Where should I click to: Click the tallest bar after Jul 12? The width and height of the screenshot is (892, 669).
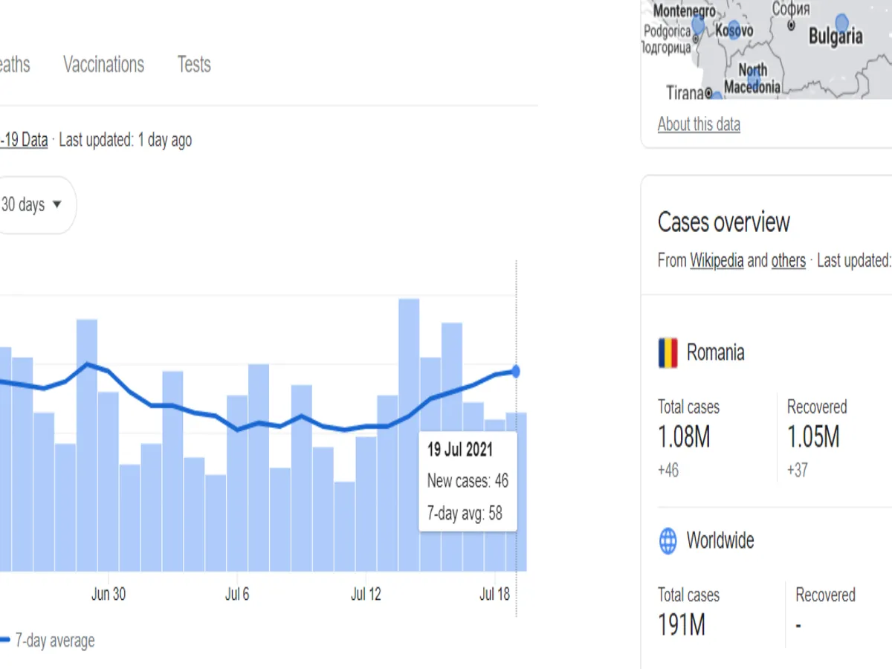coord(409,435)
